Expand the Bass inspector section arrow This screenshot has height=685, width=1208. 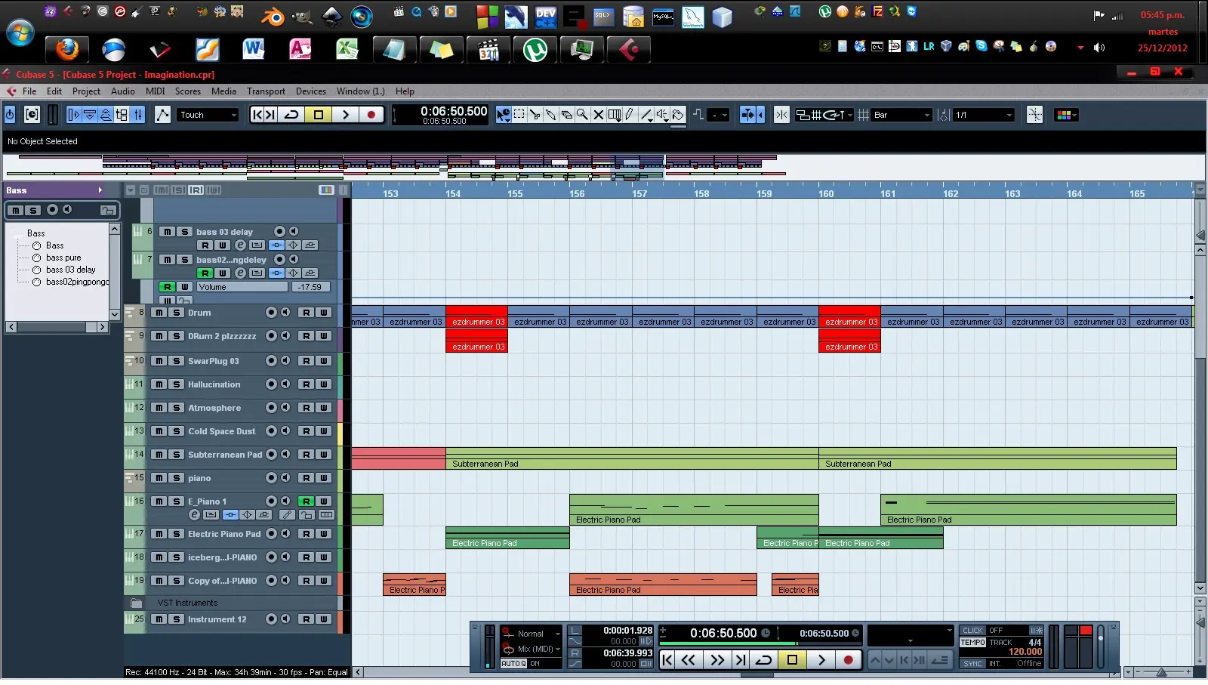point(100,190)
